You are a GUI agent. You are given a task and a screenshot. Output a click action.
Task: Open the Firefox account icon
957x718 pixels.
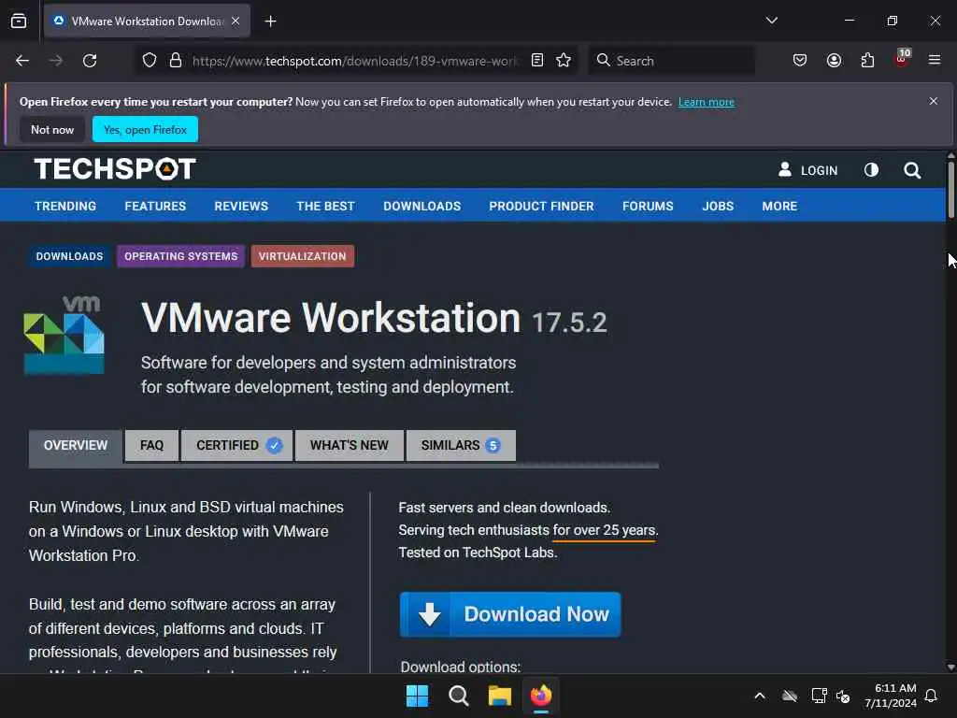834,61
